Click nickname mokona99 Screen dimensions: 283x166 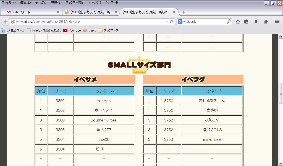click(x=212, y=139)
